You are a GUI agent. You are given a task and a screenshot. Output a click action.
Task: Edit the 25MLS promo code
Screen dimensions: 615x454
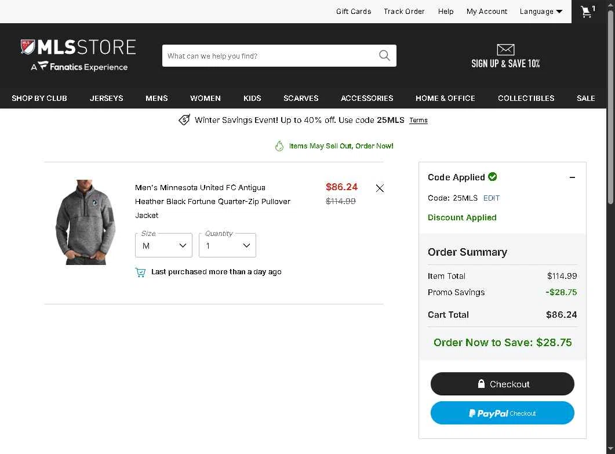(x=492, y=198)
